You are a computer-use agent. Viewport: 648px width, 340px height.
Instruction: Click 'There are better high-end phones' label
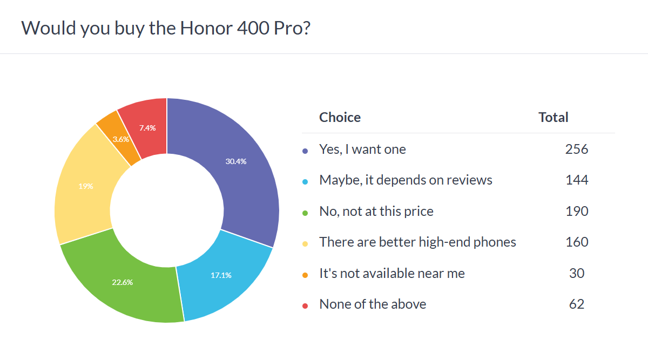coord(417,242)
